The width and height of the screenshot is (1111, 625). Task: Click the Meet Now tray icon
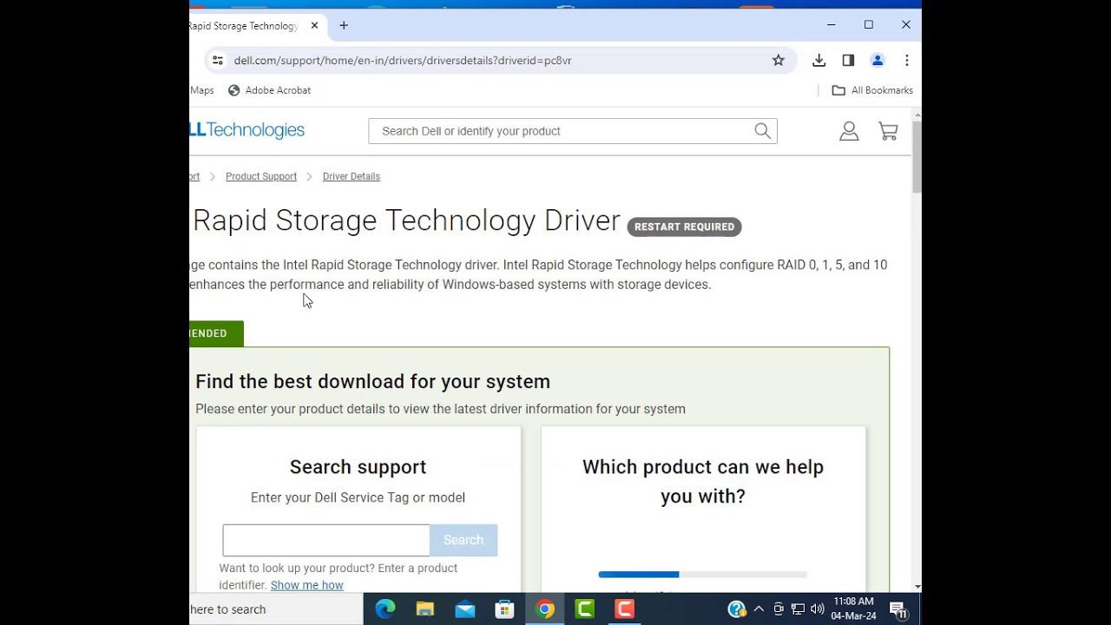click(779, 609)
